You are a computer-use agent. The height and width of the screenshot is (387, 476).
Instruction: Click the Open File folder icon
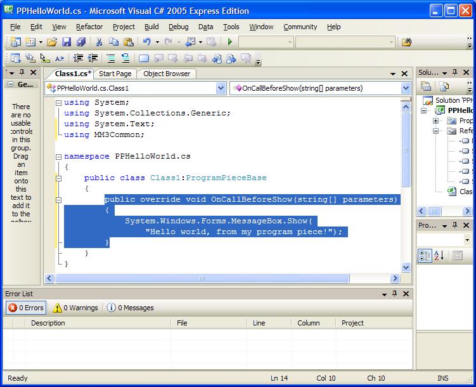52,42
